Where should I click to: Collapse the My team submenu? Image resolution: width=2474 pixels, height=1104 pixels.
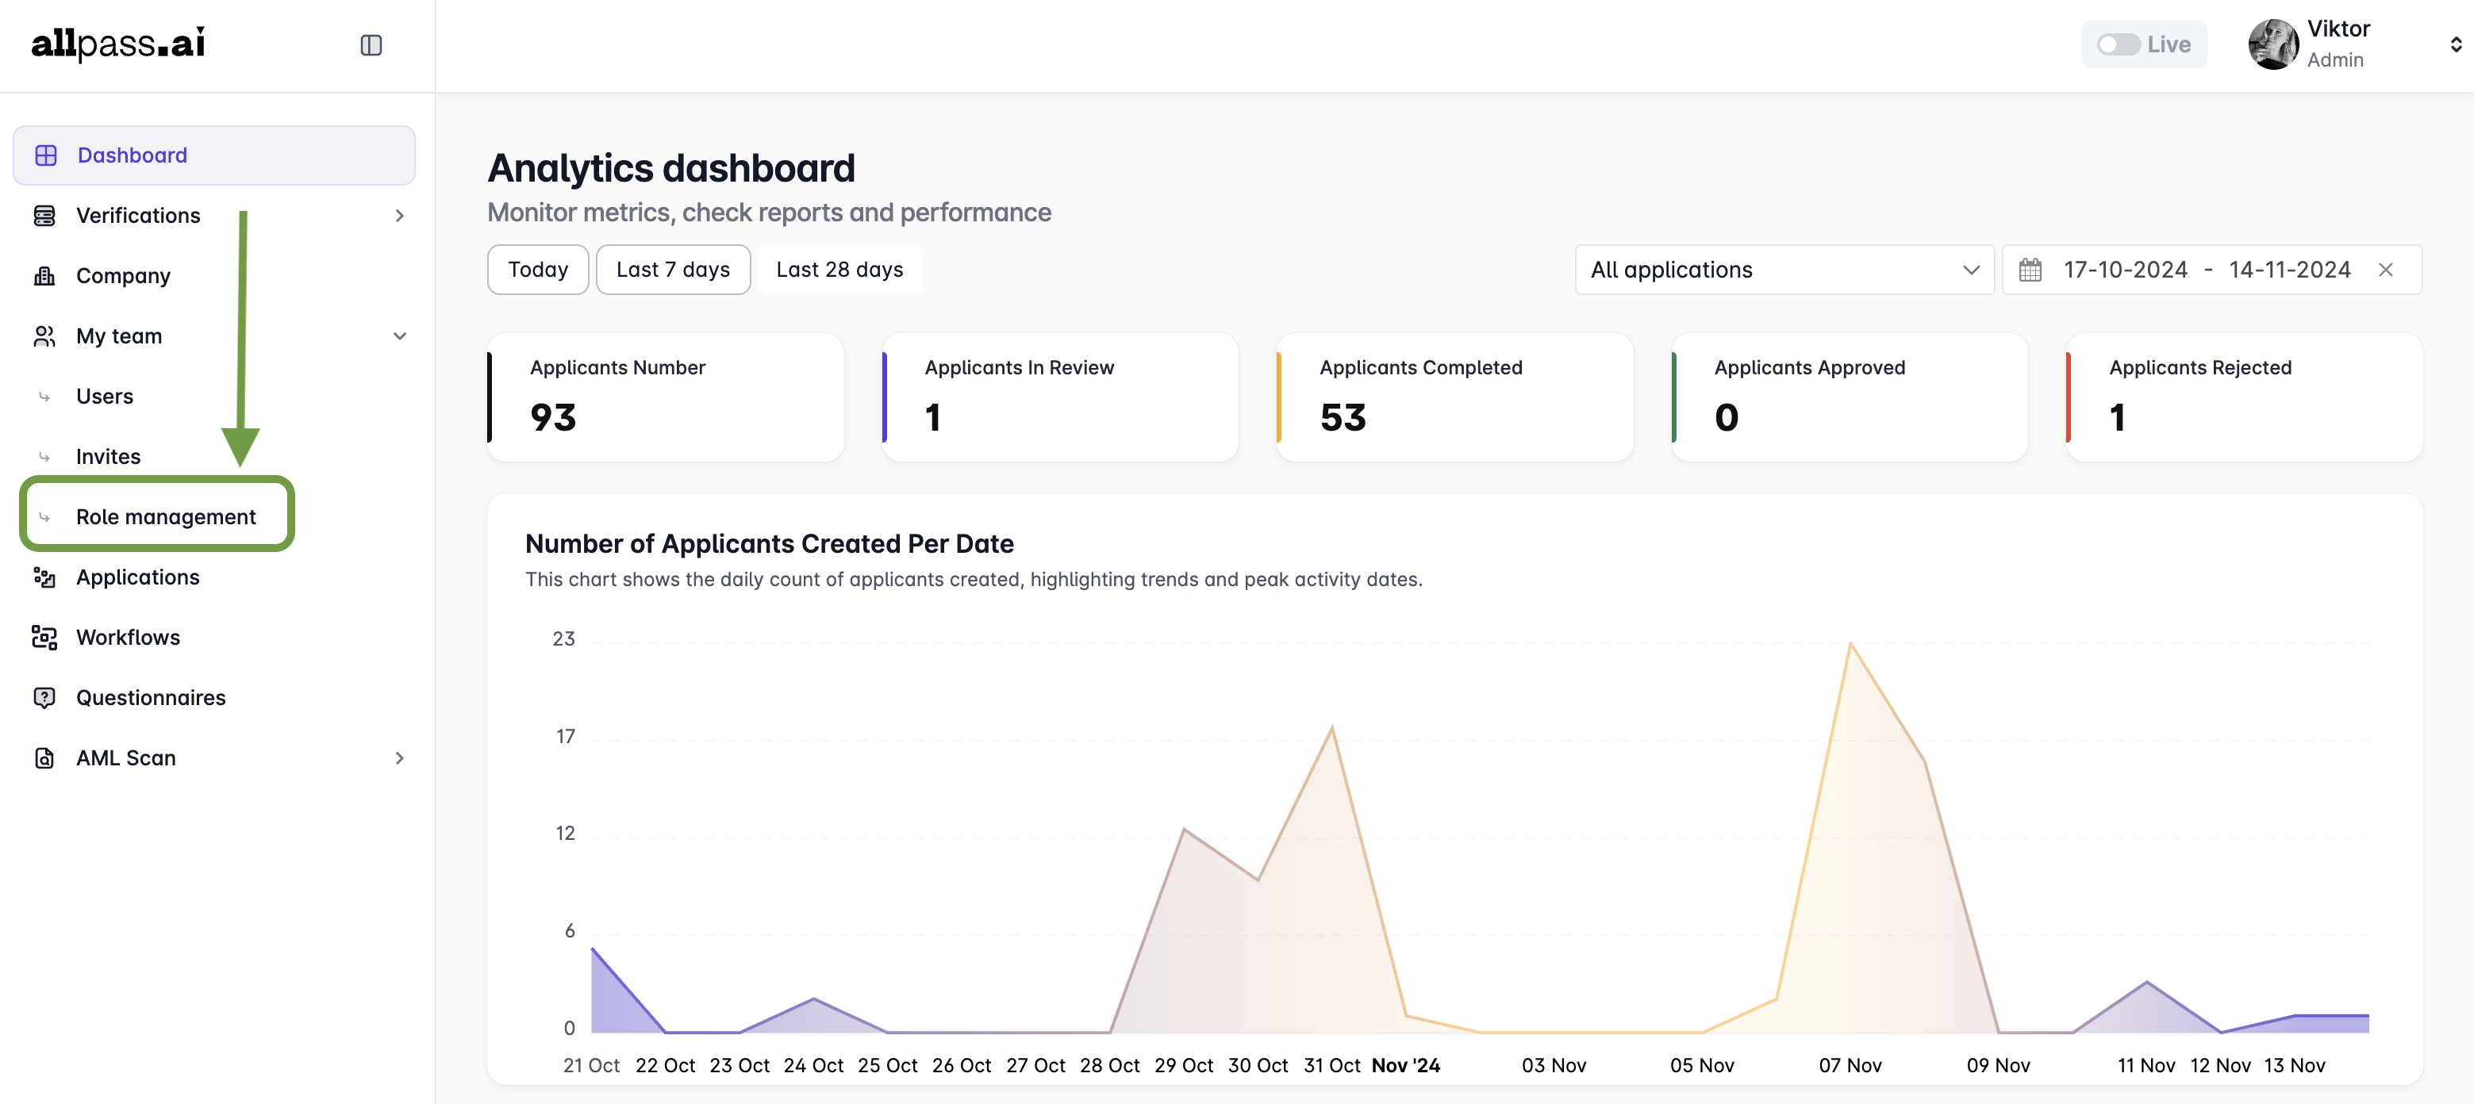point(400,336)
